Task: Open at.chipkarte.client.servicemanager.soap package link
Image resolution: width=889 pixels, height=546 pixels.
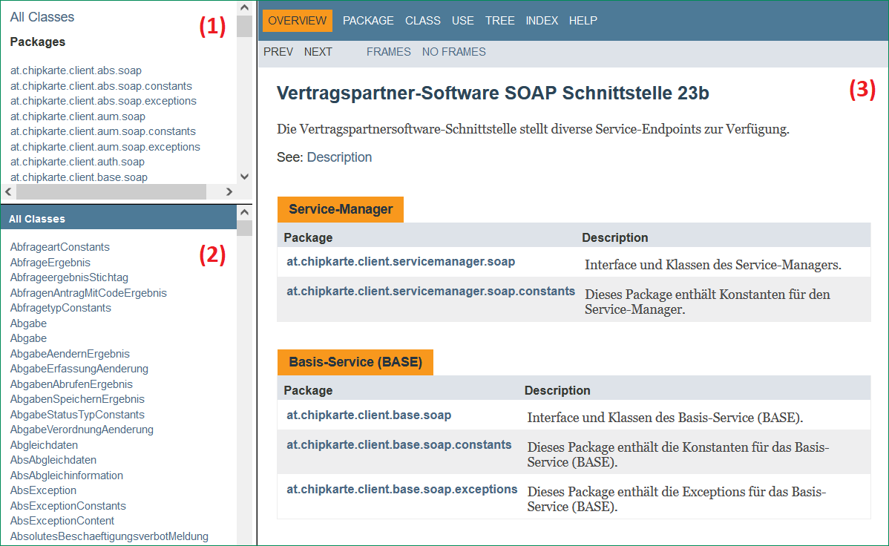Action: point(401,261)
